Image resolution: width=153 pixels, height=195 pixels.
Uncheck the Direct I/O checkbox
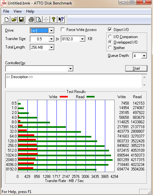pos(110,30)
